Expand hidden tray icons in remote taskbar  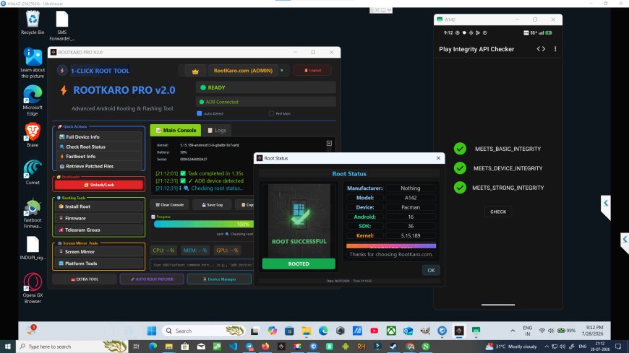pos(513,331)
